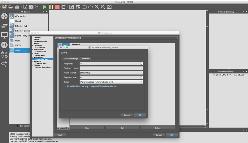Select VirtualBox VMs in Preferences tree
248x143 pixels.
coord(42,59)
